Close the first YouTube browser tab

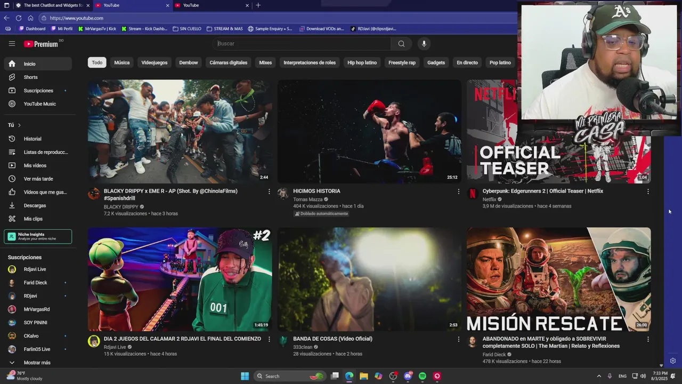click(x=167, y=5)
